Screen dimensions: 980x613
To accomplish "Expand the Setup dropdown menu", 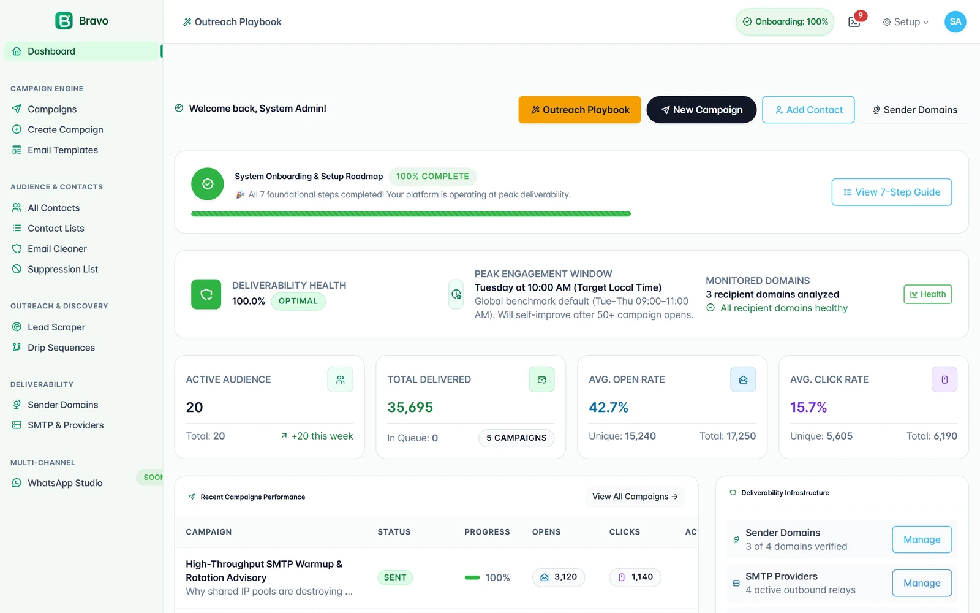I will click(905, 22).
